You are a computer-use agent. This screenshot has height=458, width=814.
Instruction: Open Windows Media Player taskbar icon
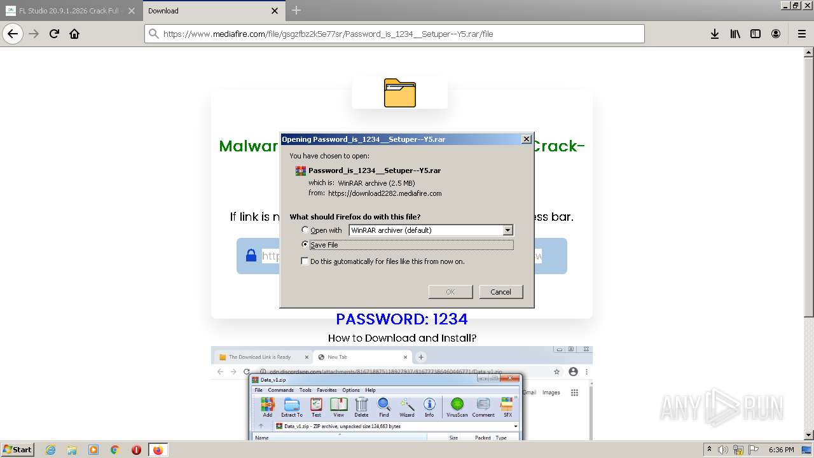[x=93, y=450]
